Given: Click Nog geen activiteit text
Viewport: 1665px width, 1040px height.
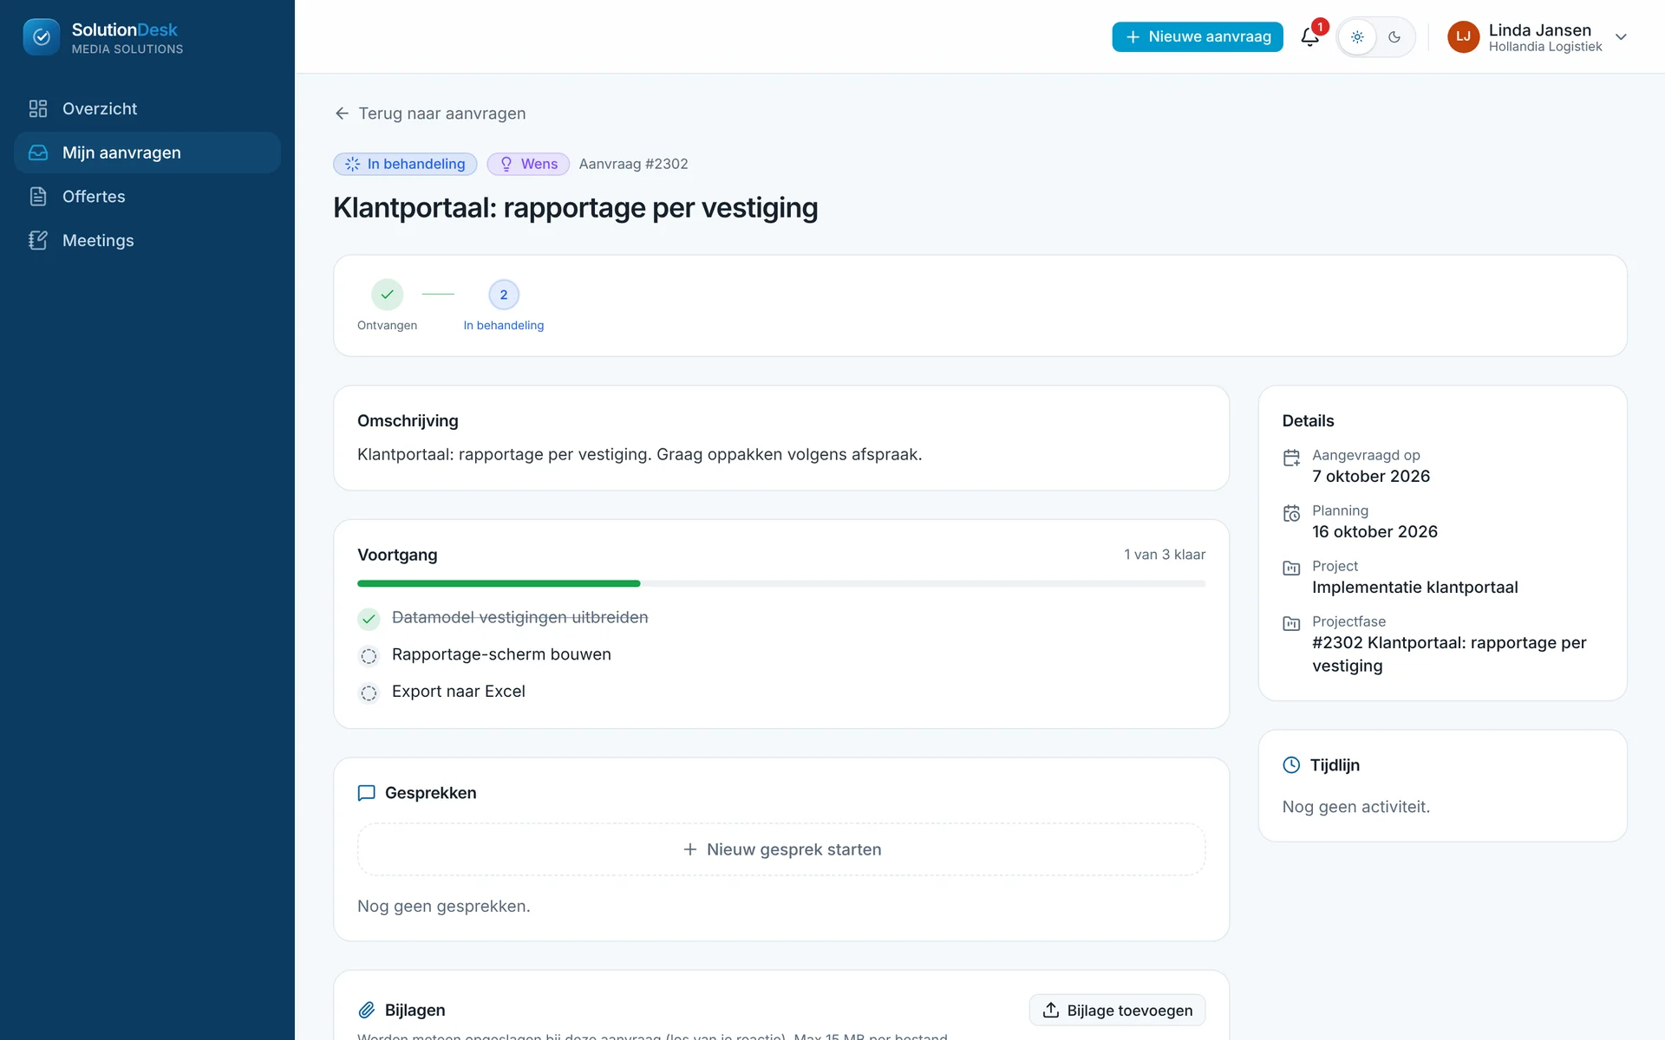Looking at the screenshot, I should [1355, 807].
